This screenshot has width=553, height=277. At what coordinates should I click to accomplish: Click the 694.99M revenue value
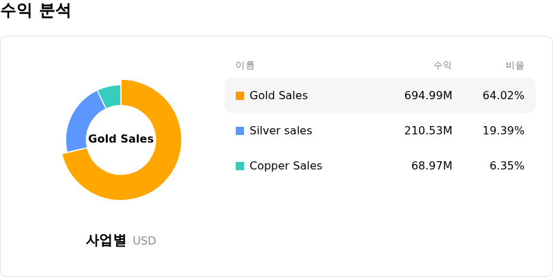(x=428, y=96)
